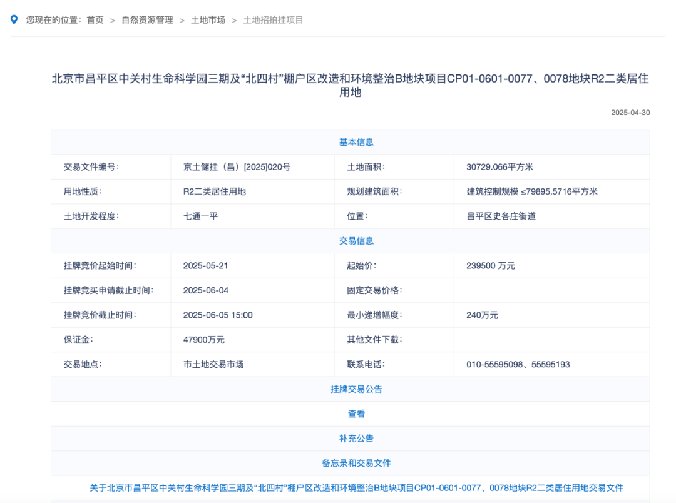Select transaction file number 京土储挂（昌）[2025]020号
Image resolution: width=676 pixels, height=503 pixels.
237,167
